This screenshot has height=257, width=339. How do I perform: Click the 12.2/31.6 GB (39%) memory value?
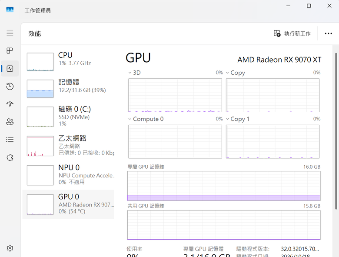(x=82, y=90)
